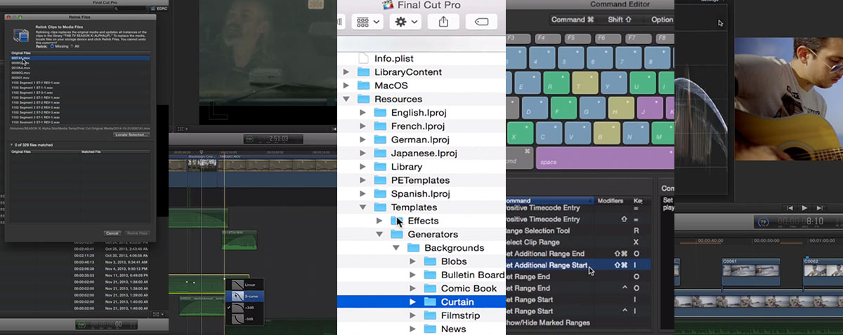Jump to next edit below guitar viewer
This screenshot has height=335, width=843.
[819, 208]
